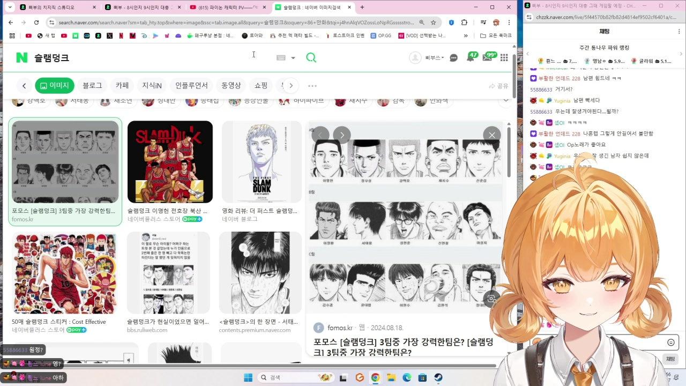Image resolution: width=686 pixels, height=386 pixels.
Task: Expand the related keyword chips chevron
Action: tap(505, 100)
